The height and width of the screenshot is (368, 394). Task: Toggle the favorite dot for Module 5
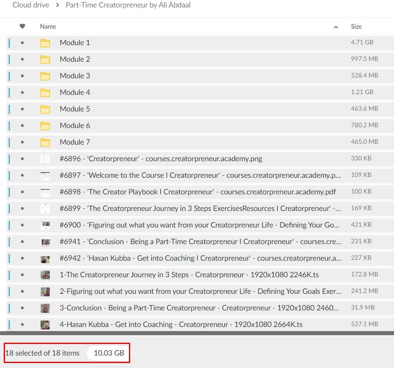point(22,109)
